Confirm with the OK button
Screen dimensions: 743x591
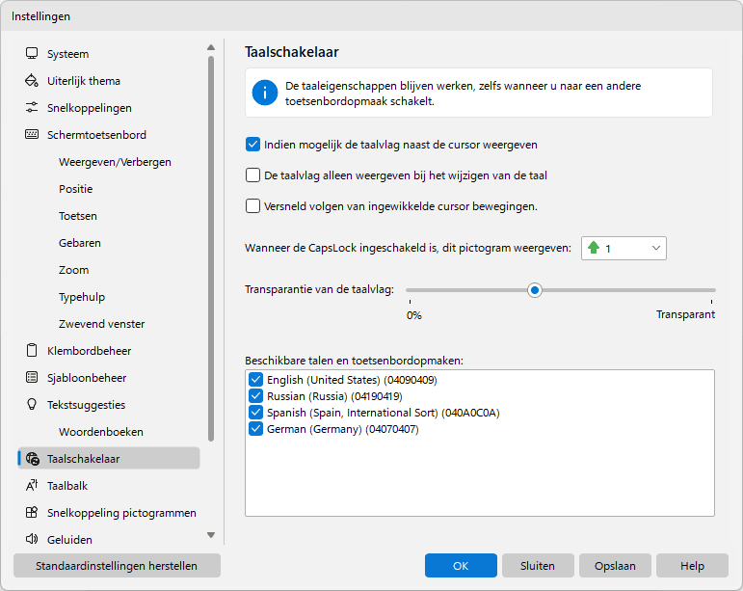tap(461, 565)
